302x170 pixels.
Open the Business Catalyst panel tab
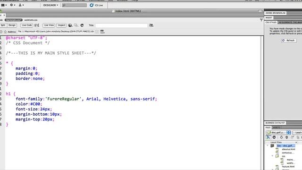(275, 123)
